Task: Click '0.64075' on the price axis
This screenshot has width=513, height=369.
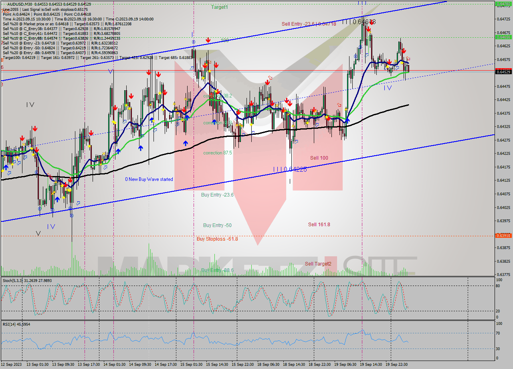Action: click(504, 194)
